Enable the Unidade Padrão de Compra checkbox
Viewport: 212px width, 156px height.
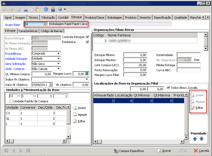click(11, 101)
